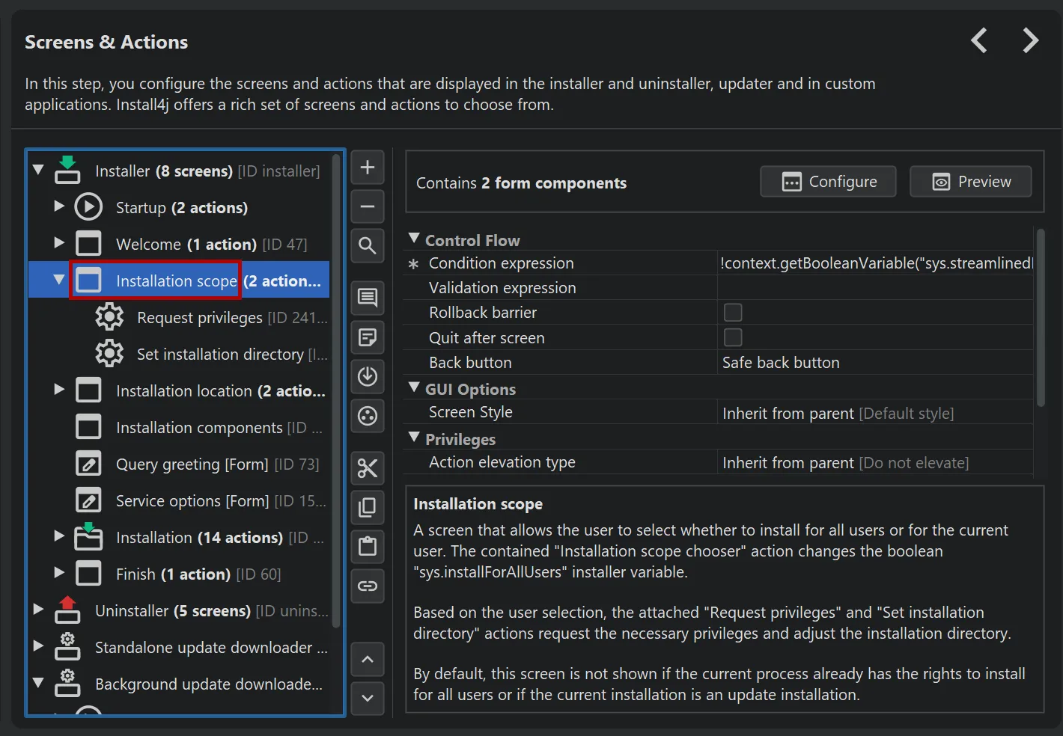This screenshot has height=736, width=1063.
Task: Open the Configure form components button
Action: [x=828, y=182]
